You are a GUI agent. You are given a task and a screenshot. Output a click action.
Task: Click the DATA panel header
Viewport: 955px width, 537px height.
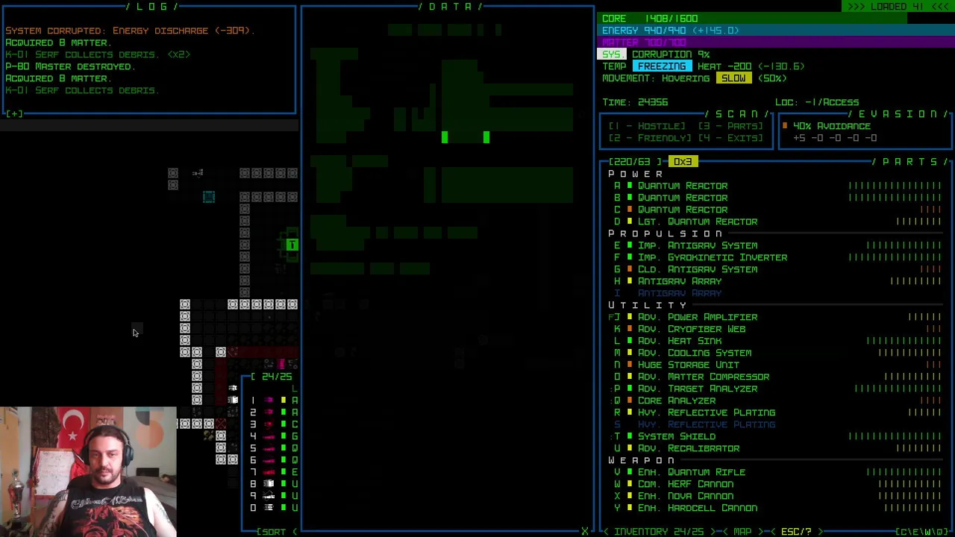click(450, 7)
